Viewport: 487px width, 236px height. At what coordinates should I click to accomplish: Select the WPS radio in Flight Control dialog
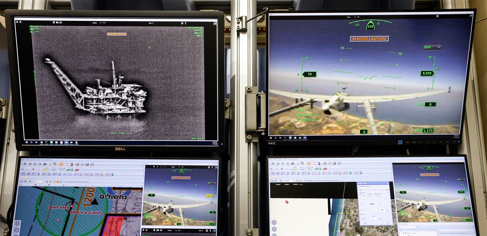(361, 214)
